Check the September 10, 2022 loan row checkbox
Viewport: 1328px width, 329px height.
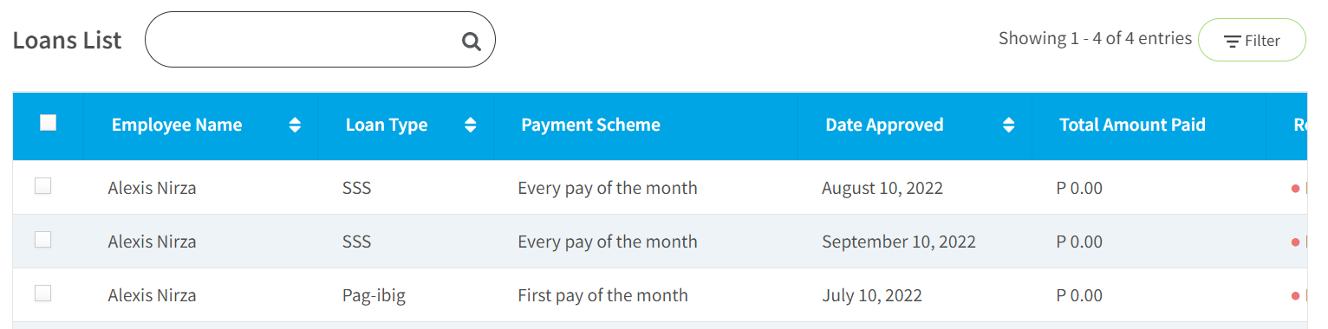click(43, 240)
